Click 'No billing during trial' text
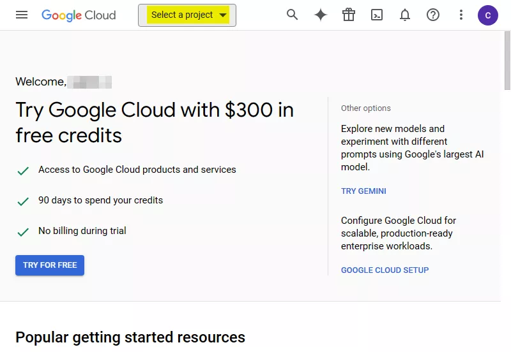 tap(82, 231)
